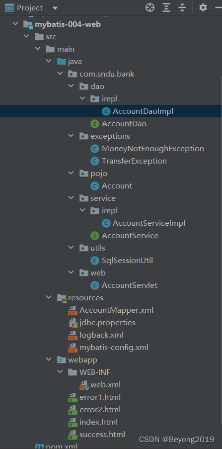
Task: Click the Account class icon
Action: pyautogui.click(x=95, y=186)
